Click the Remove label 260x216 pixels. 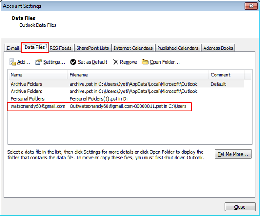pos(128,62)
